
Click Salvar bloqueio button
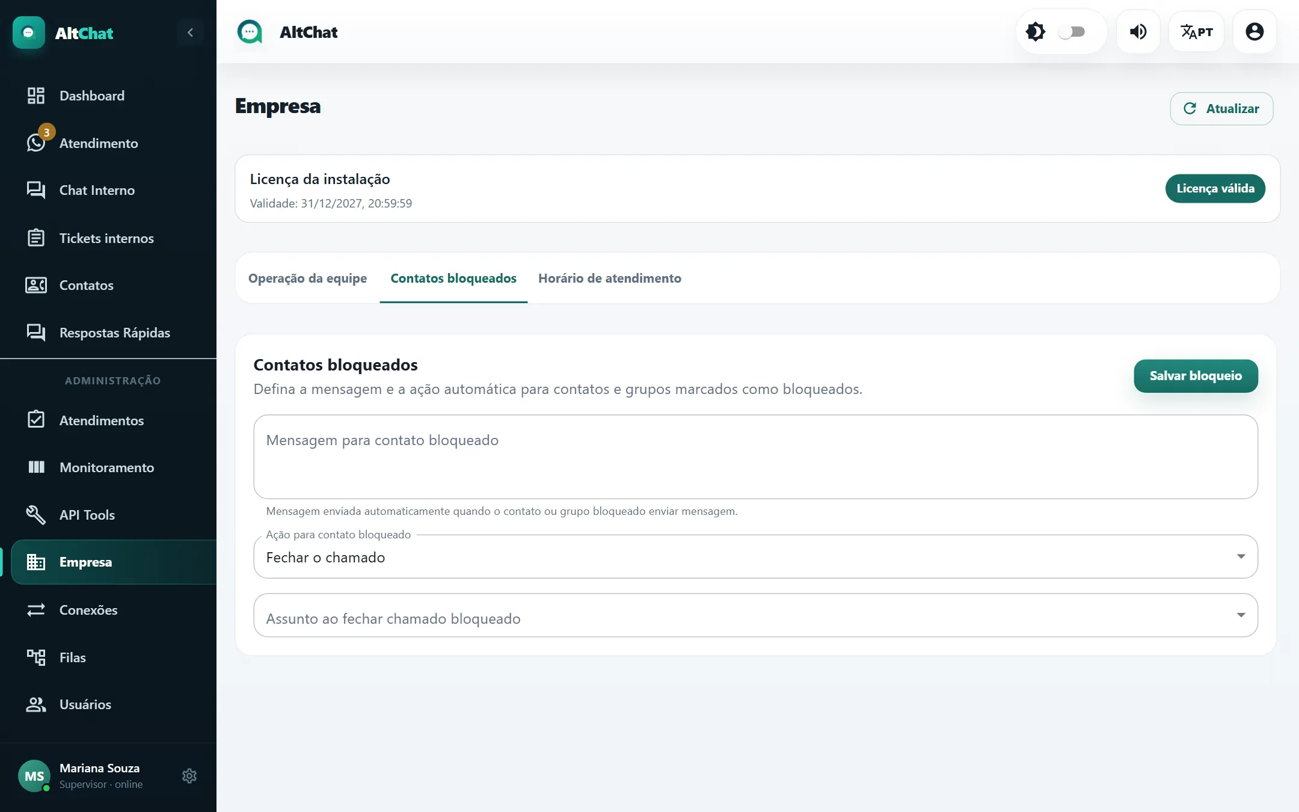(x=1196, y=376)
